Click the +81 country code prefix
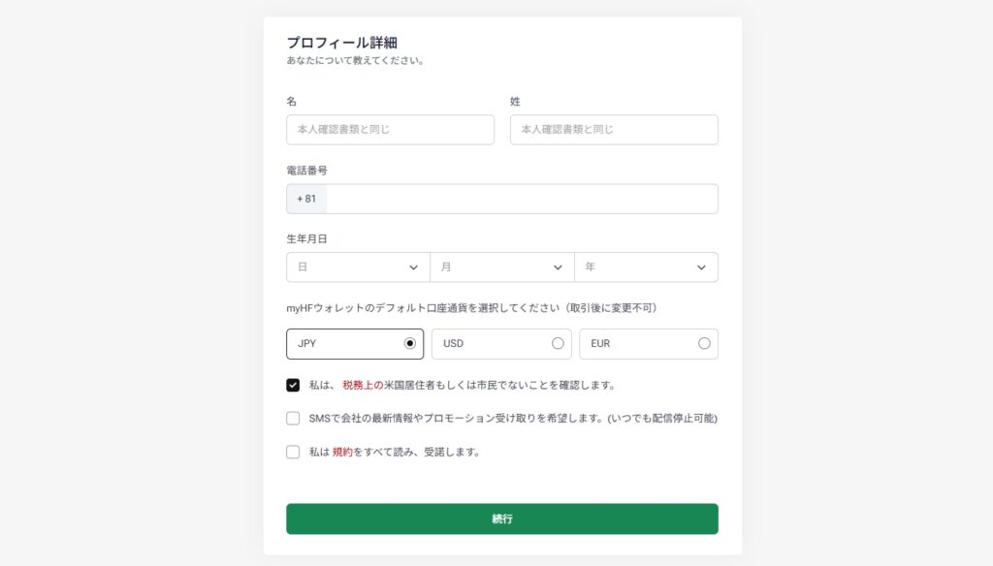The width and height of the screenshot is (993, 566). (x=306, y=199)
